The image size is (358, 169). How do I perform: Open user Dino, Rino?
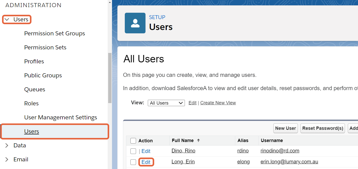[x=183, y=151]
